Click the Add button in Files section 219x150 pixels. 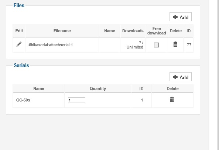[x=181, y=17]
